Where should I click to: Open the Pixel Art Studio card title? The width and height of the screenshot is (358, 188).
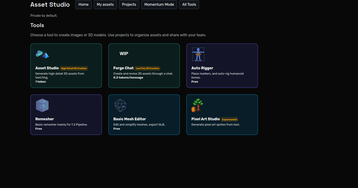(x=206, y=119)
